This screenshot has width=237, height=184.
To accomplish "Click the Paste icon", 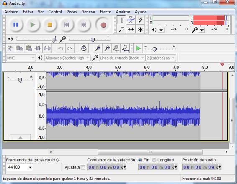I will click(29, 48).
